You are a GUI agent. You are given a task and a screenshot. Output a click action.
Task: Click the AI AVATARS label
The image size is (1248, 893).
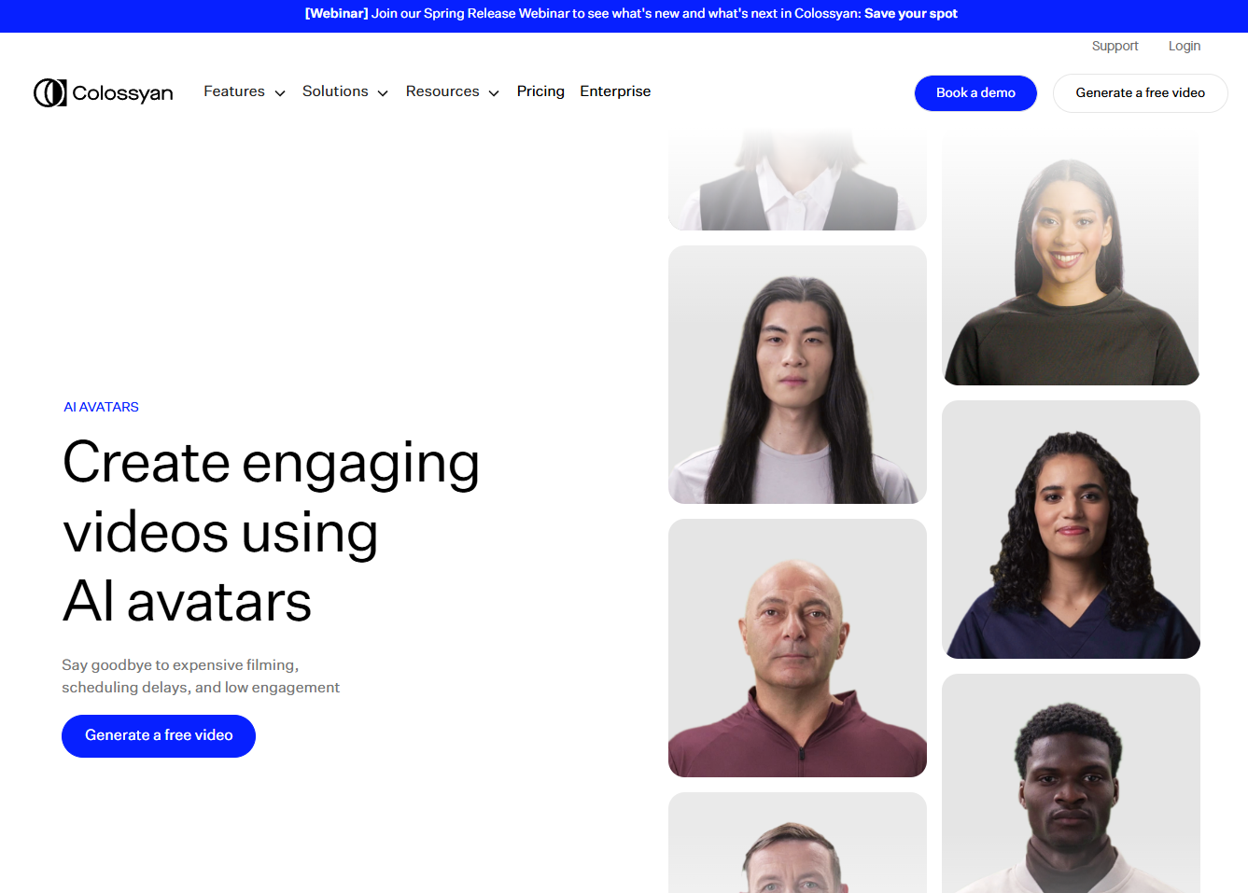point(101,407)
